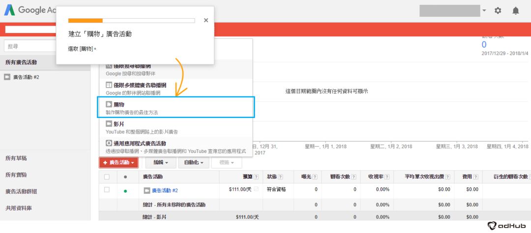Tick the select-all checkbox in table header

point(107,177)
